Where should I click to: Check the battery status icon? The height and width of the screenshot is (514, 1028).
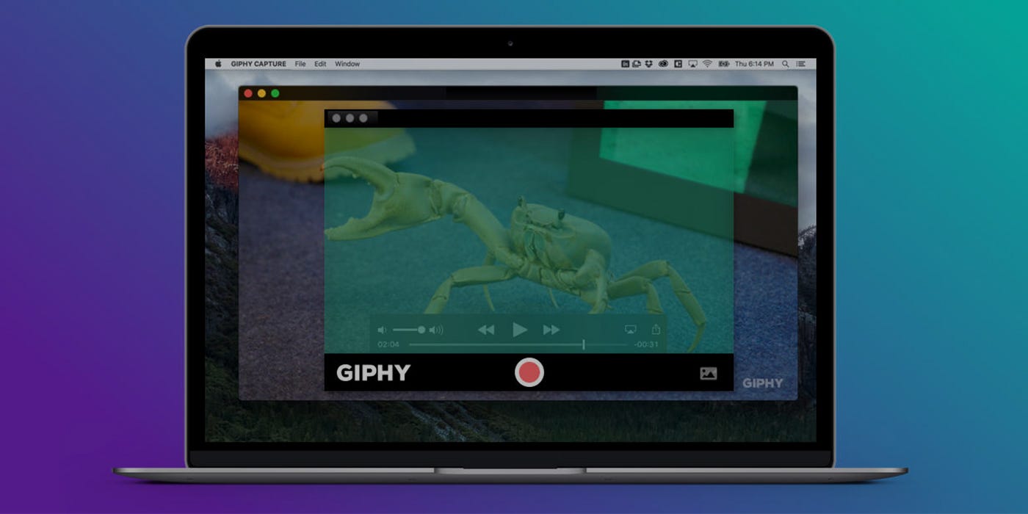tap(723, 64)
